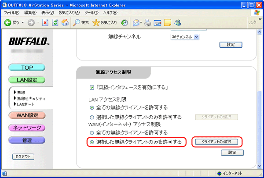Image resolution: width=264 pixels, height=178 pixels.
Task: Toggle 無線インタフェースを有効にする checkbox
Action: point(92,88)
